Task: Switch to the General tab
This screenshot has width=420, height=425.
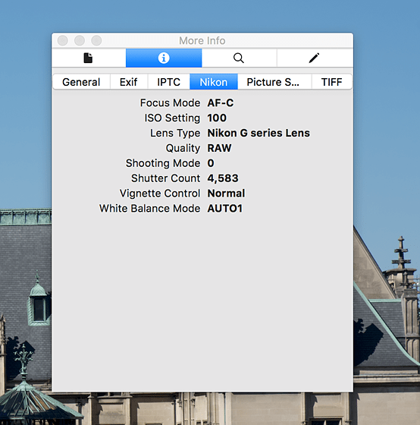Action: (x=81, y=82)
